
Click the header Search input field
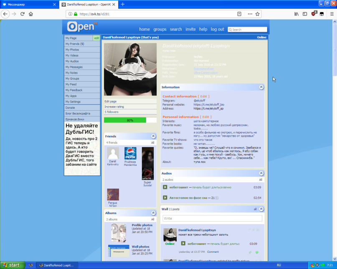coord(247,30)
